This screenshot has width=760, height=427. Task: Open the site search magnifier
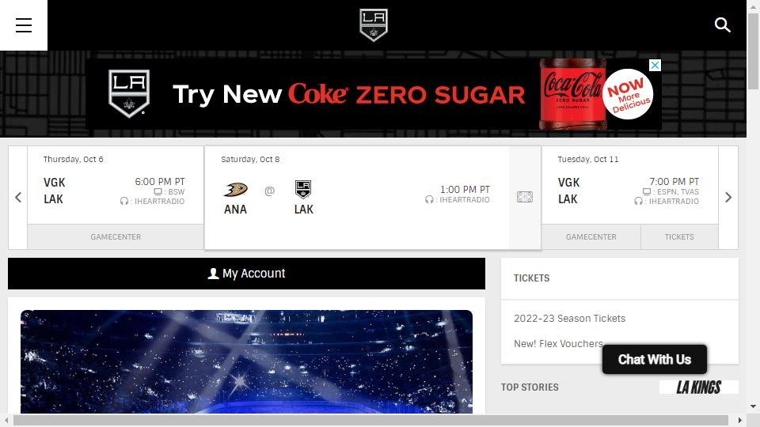coord(722,25)
